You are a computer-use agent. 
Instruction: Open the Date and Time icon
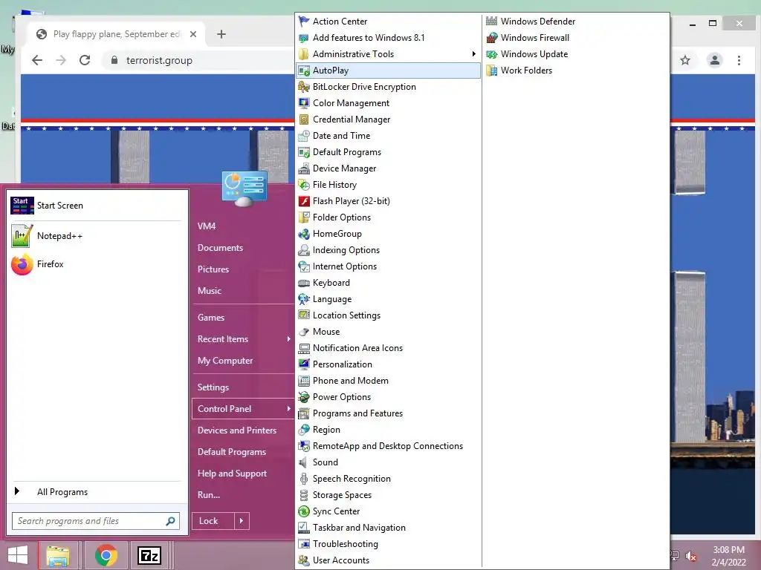tap(304, 136)
